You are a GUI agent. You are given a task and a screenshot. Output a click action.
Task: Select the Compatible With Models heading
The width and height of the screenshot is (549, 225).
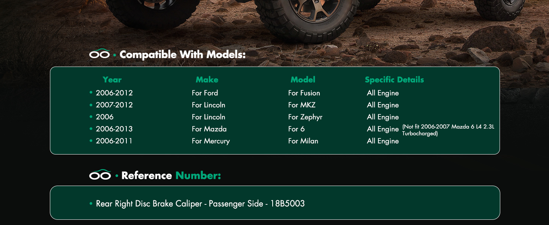(182, 55)
